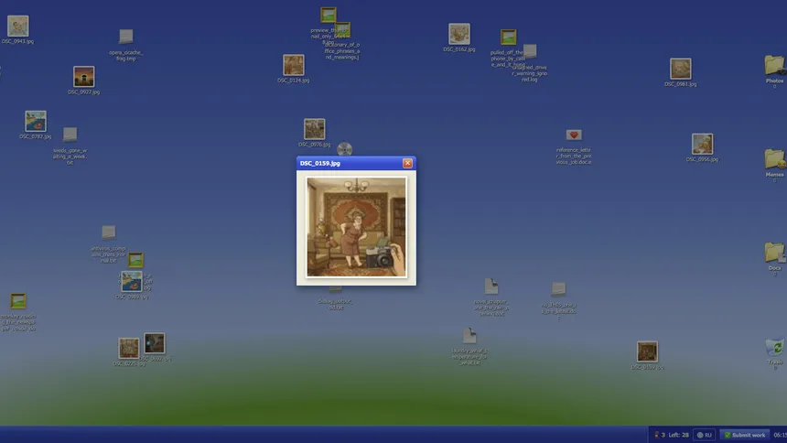787x443 pixels.
Task: Select the DSC_0225.jpg photo icon
Action: tap(129, 348)
